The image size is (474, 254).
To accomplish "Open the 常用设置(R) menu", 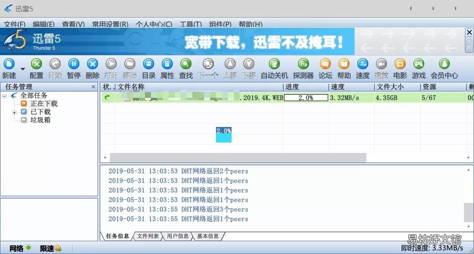I will click(x=110, y=24).
